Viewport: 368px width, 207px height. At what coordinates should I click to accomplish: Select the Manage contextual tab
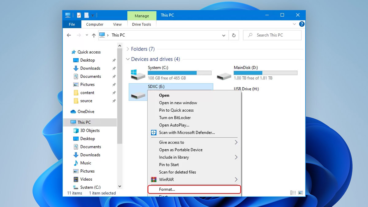pyautogui.click(x=142, y=16)
